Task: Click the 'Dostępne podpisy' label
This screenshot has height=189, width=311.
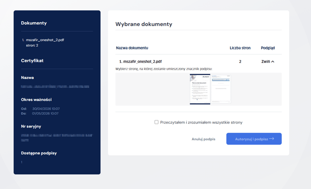Action: [39, 153]
